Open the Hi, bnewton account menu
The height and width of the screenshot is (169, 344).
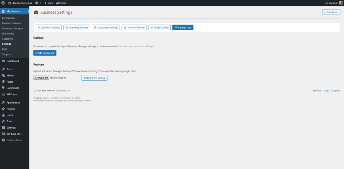tap(331, 3)
